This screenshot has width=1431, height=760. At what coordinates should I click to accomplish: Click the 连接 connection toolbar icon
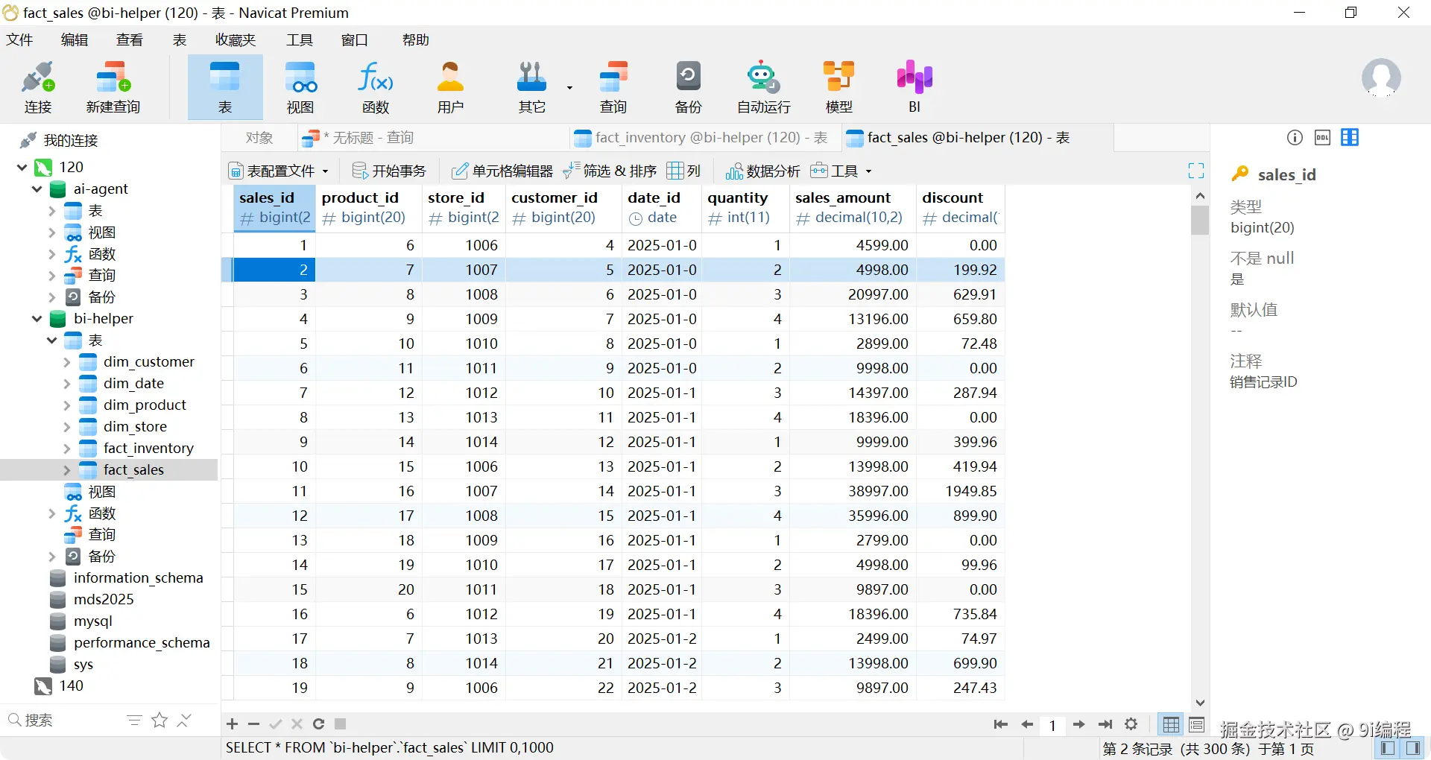(38, 87)
